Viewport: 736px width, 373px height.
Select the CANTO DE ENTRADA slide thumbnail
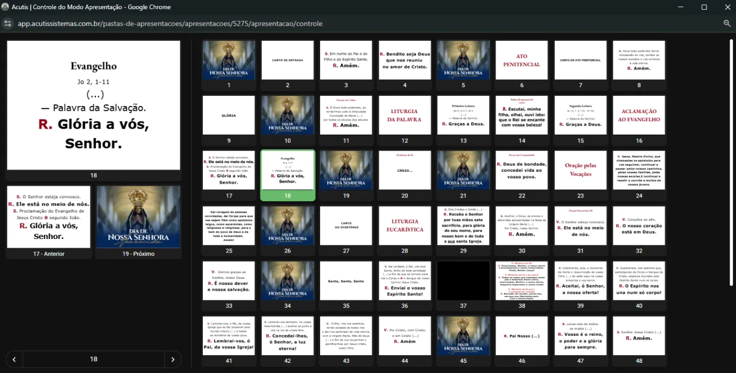tap(287, 60)
